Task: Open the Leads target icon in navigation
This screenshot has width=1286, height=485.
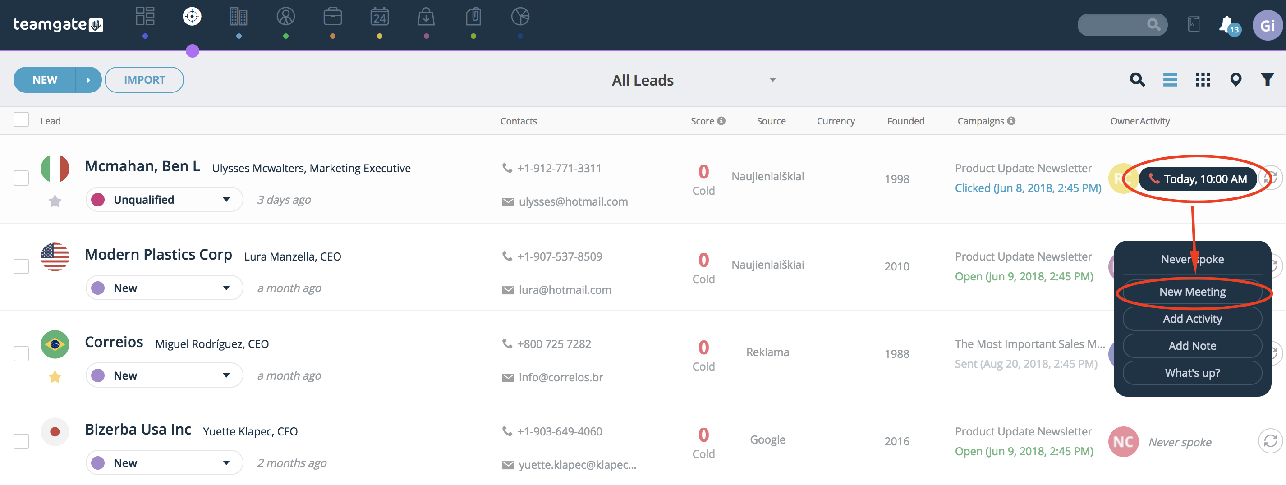Action: [192, 17]
